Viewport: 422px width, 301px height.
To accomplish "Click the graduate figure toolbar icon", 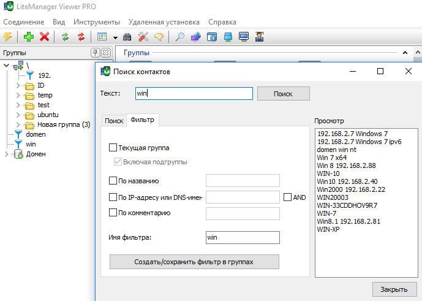I will coord(260,37).
